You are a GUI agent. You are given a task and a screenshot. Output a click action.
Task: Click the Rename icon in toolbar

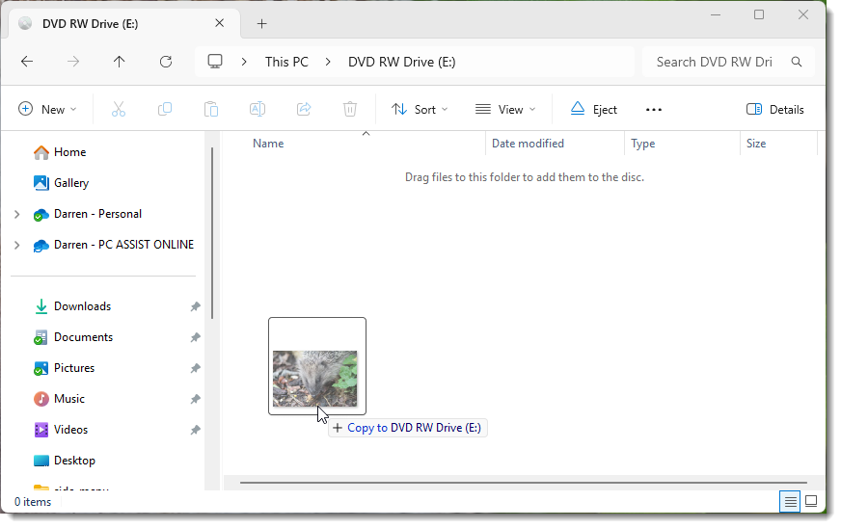click(x=258, y=109)
